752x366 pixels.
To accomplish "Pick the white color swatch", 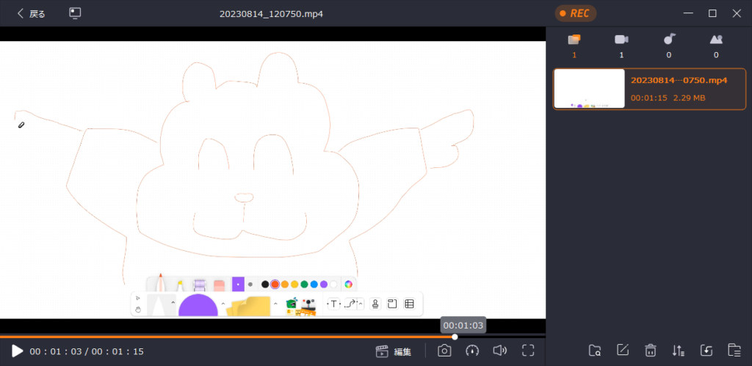I will click(333, 284).
